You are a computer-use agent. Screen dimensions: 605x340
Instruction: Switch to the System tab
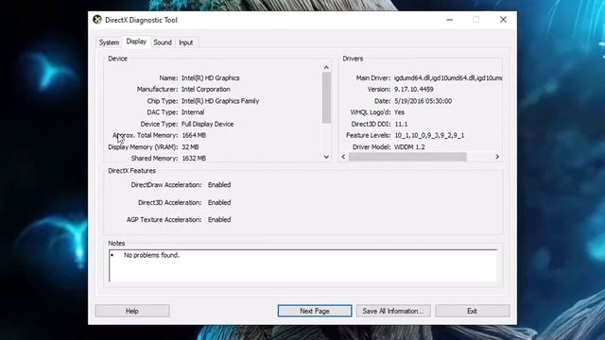(x=109, y=42)
